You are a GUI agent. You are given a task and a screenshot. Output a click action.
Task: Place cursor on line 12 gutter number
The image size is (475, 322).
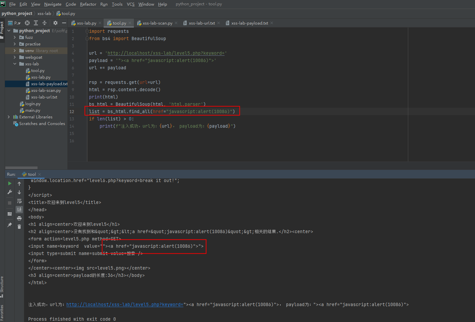[72, 112]
